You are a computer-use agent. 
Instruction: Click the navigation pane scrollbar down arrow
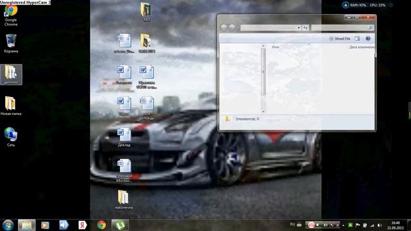coord(263,111)
